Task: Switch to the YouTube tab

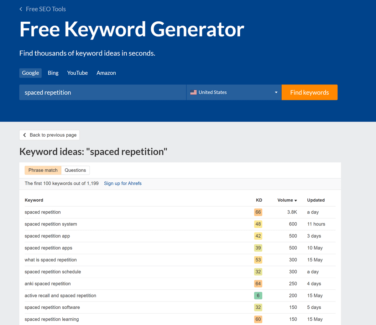Action: tap(77, 73)
